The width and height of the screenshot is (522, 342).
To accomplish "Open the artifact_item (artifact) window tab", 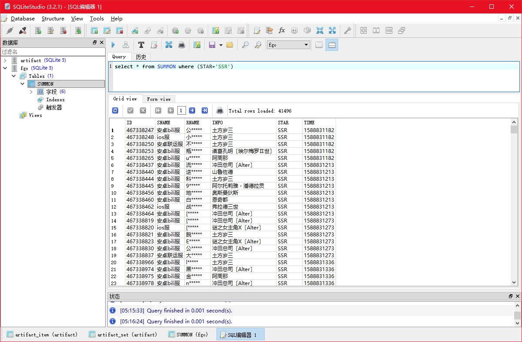I will click(x=42, y=335).
